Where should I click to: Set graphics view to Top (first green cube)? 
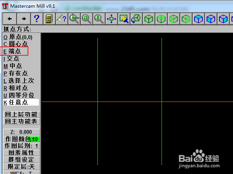coord(149,19)
